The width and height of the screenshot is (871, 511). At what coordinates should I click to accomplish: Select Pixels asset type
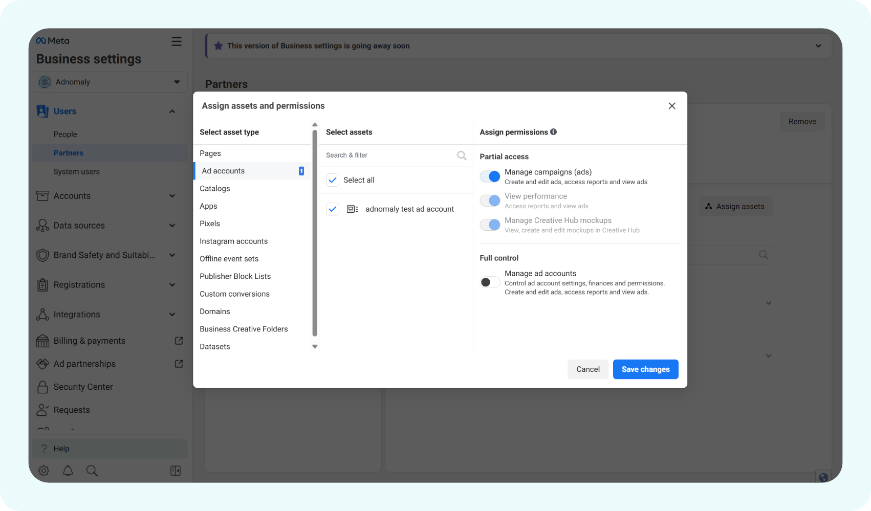click(x=252, y=224)
